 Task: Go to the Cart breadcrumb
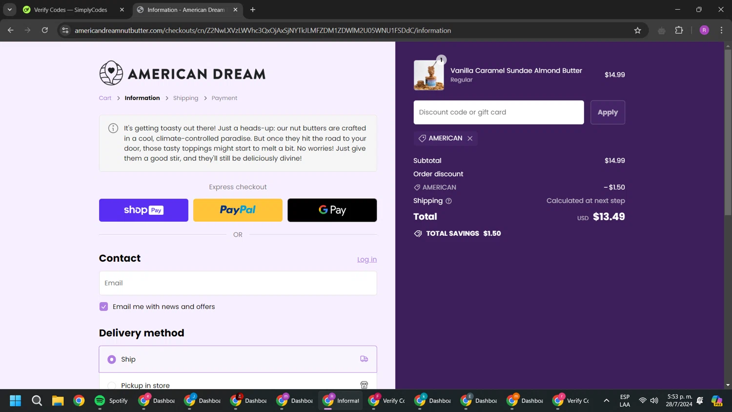click(x=105, y=98)
